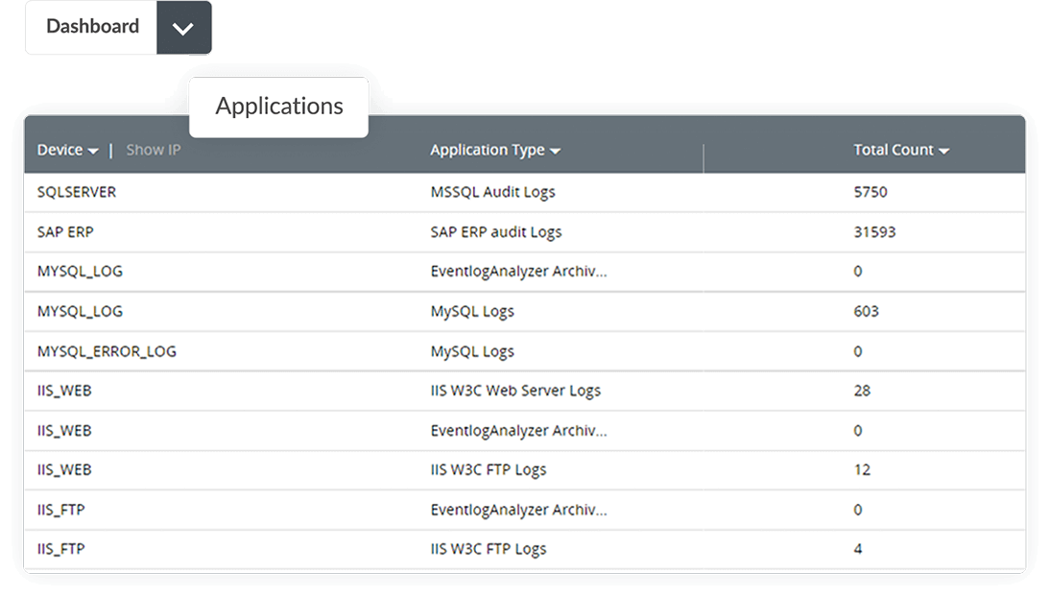This screenshot has width=1050, height=597.
Task: Click the 28 count for IIS_WEB
Action: [861, 391]
